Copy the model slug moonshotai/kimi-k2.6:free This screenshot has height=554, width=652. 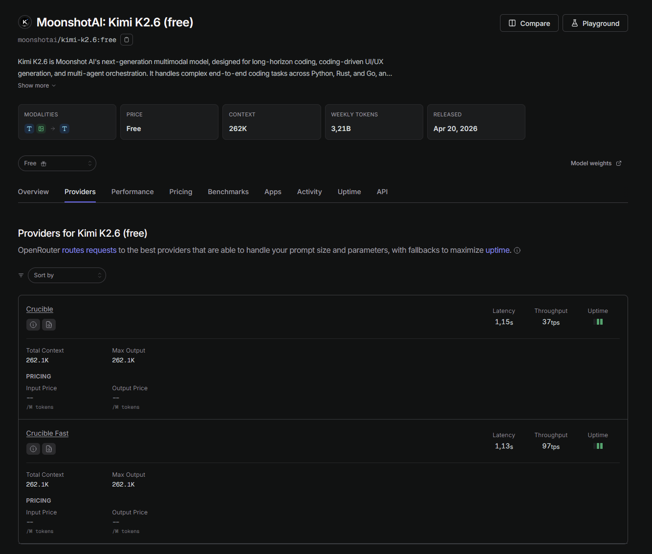(127, 40)
